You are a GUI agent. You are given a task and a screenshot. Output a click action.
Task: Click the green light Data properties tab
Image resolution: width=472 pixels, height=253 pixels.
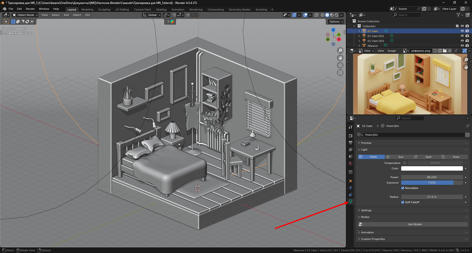click(350, 202)
